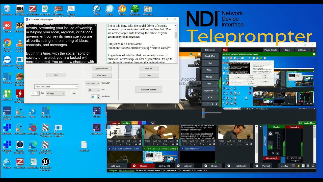
Task: Open vMix record settings gear
Action: [134, 166]
